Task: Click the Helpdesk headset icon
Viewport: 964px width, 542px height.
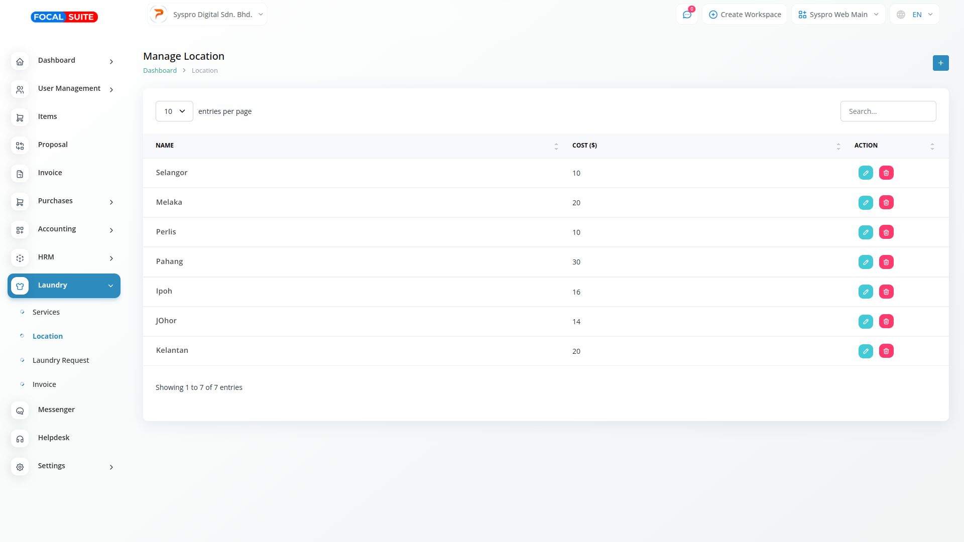Action: (20, 439)
